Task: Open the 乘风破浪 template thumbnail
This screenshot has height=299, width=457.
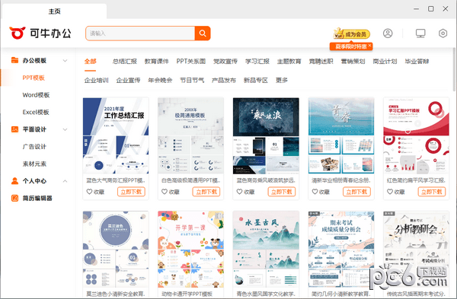Action: 266,135
